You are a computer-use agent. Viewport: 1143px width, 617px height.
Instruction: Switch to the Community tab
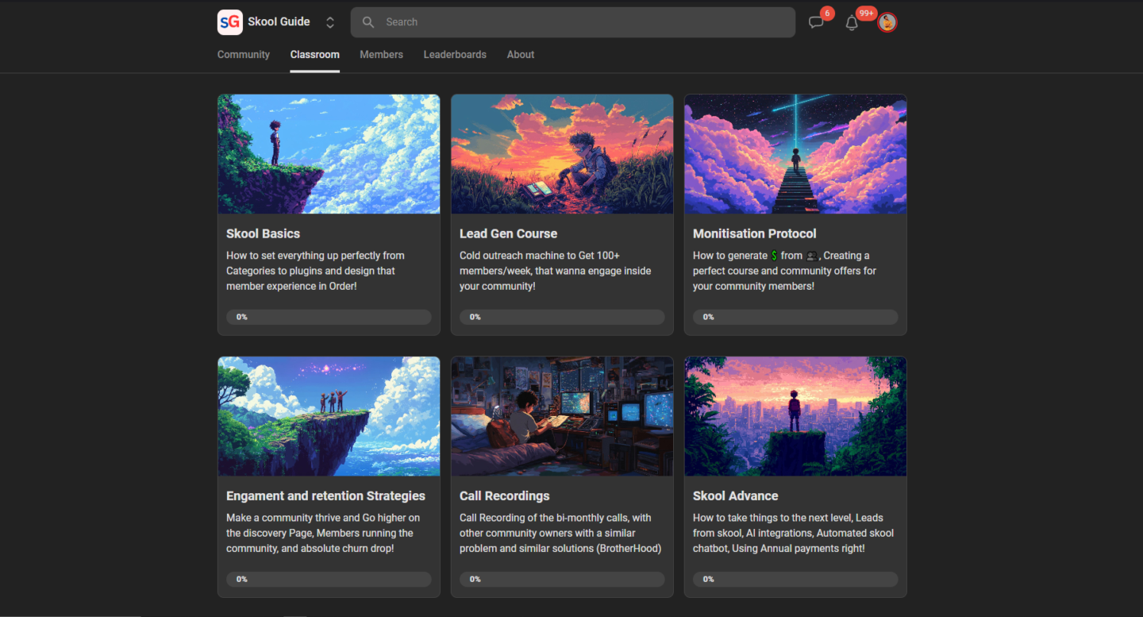(244, 55)
